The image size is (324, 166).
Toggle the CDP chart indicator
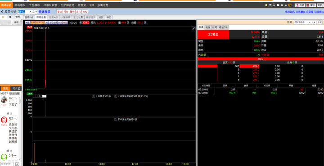tap(60, 22)
